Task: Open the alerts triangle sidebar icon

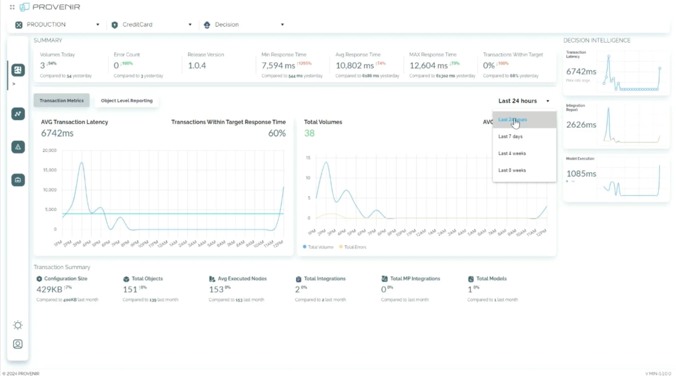Action: pyautogui.click(x=18, y=147)
